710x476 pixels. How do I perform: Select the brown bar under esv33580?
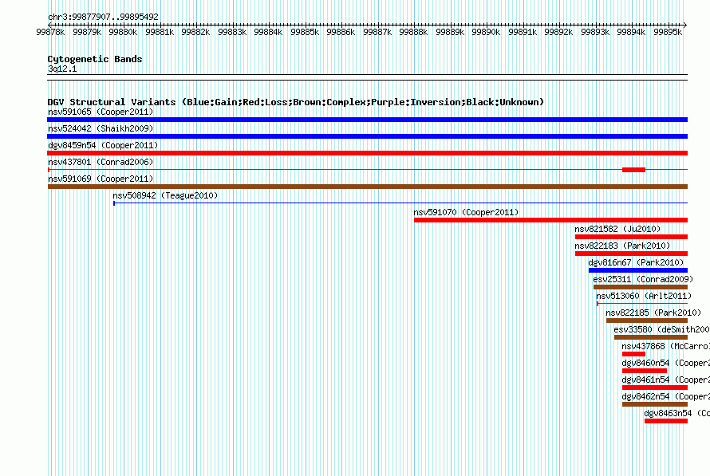coord(651,337)
